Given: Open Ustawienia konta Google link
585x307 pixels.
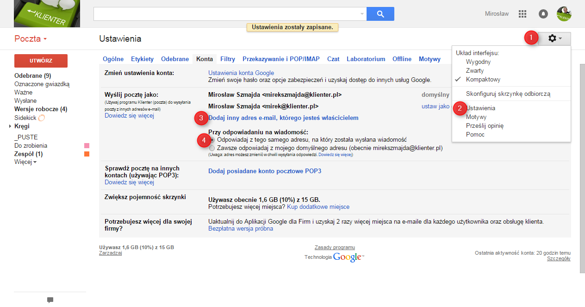Looking at the screenshot, I should click(241, 73).
